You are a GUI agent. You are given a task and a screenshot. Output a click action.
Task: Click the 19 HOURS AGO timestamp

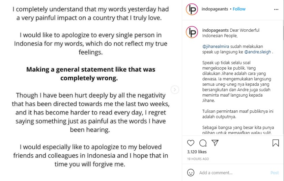click(198, 159)
